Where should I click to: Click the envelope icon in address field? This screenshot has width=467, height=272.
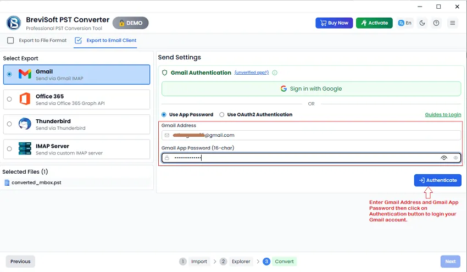coord(167,135)
